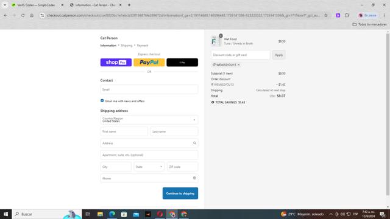Click the $8.07 total amount
390x219 pixels.
281,96
